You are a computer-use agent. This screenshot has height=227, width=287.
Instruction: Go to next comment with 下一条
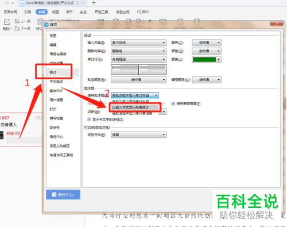tap(23, 28)
